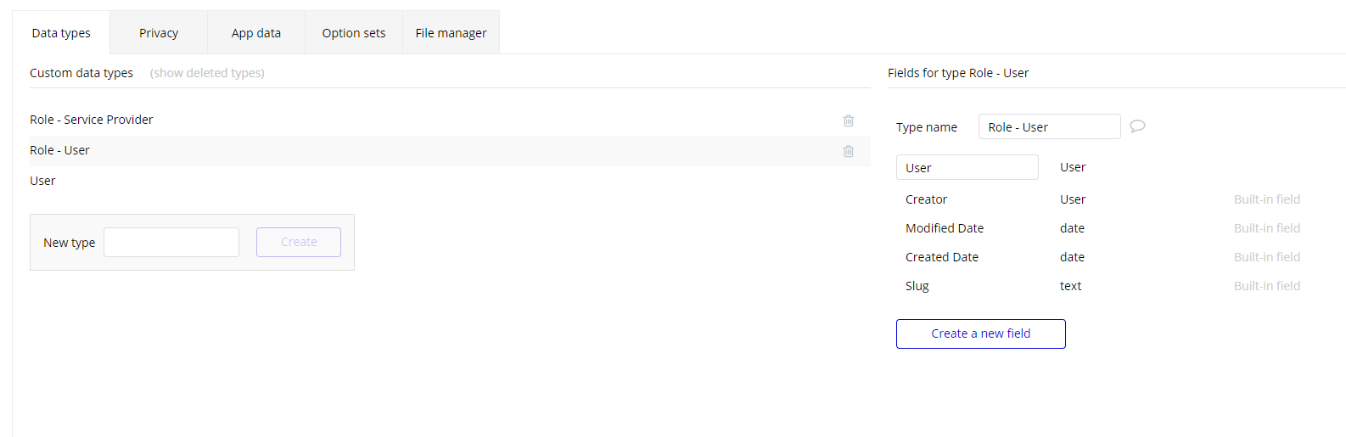Viewport: 1346px width, 437px height.
Task: Open the App data tab
Action: (256, 33)
